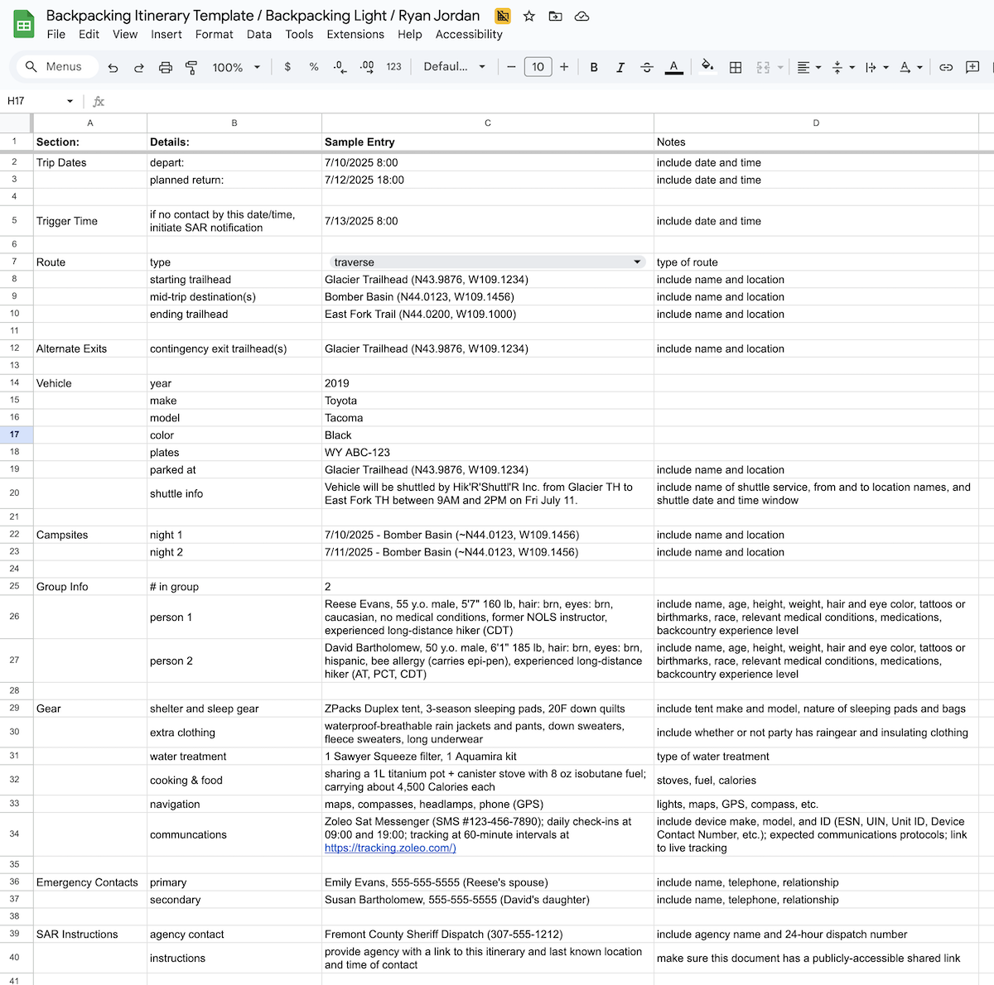994x985 pixels.
Task: Decrease decimal places
Action: tap(340, 67)
